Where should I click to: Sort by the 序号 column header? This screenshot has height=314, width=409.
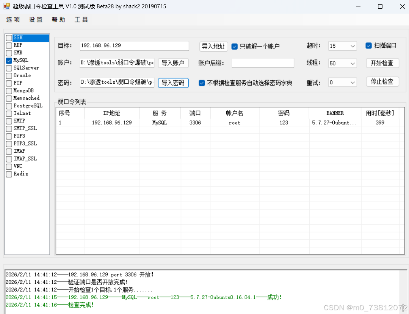(70, 113)
